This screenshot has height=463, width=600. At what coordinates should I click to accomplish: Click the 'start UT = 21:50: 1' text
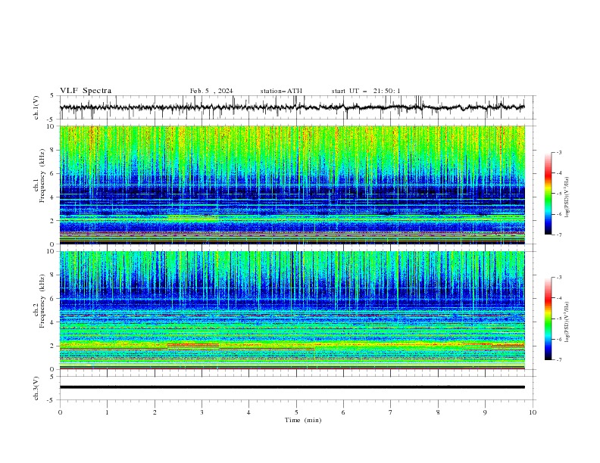click(366, 91)
